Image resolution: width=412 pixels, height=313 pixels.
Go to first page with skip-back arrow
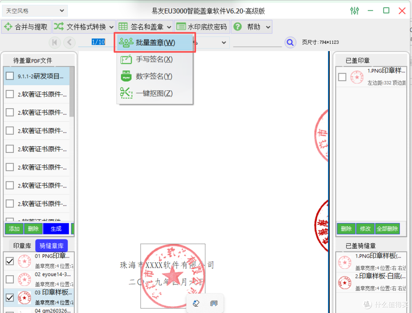click(x=55, y=42)
